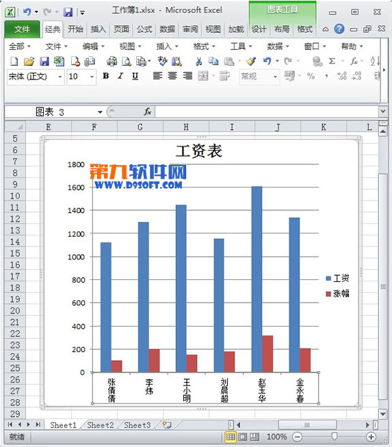Viewport: 392px width, 447px height.
Task: Open the 宋体 font name dropdown
Action: [60, 77]
